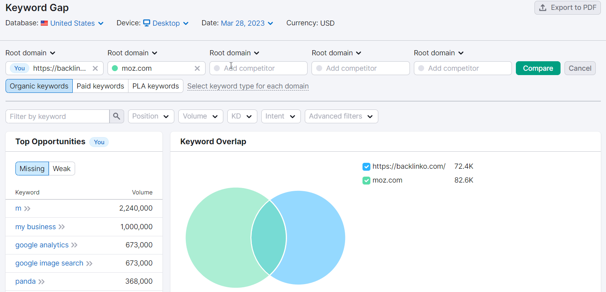The width and height of the screenshot is (606, 292).
Task: Expand the fourth Root domain dropdown
Action: pyautogui.click(x=337, y=53)
